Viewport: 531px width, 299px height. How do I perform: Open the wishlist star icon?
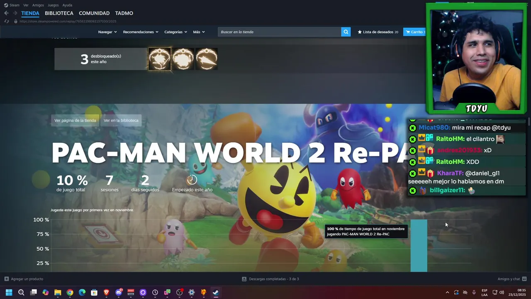[360, 32]
